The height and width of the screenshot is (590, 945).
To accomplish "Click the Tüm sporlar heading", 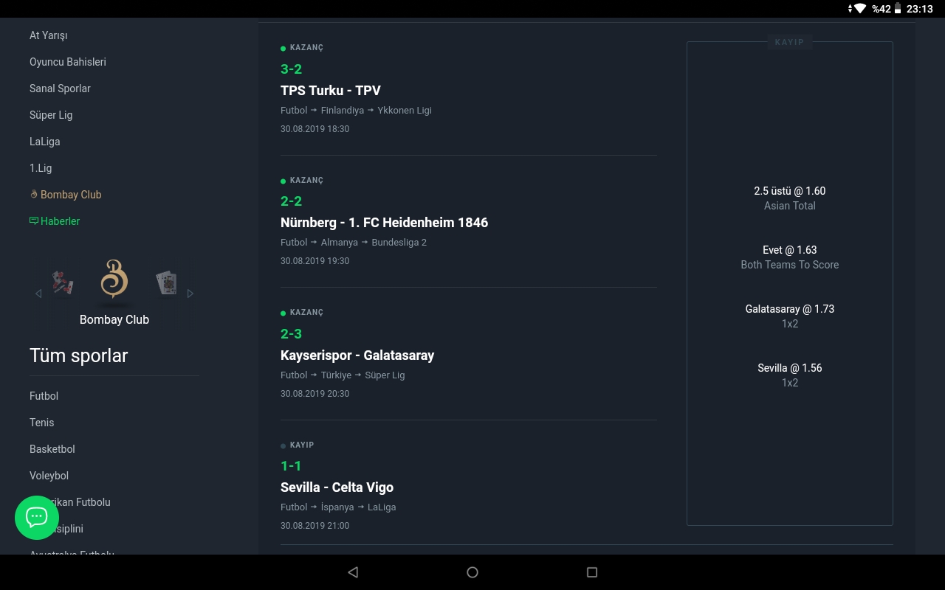I will (79, 355).
